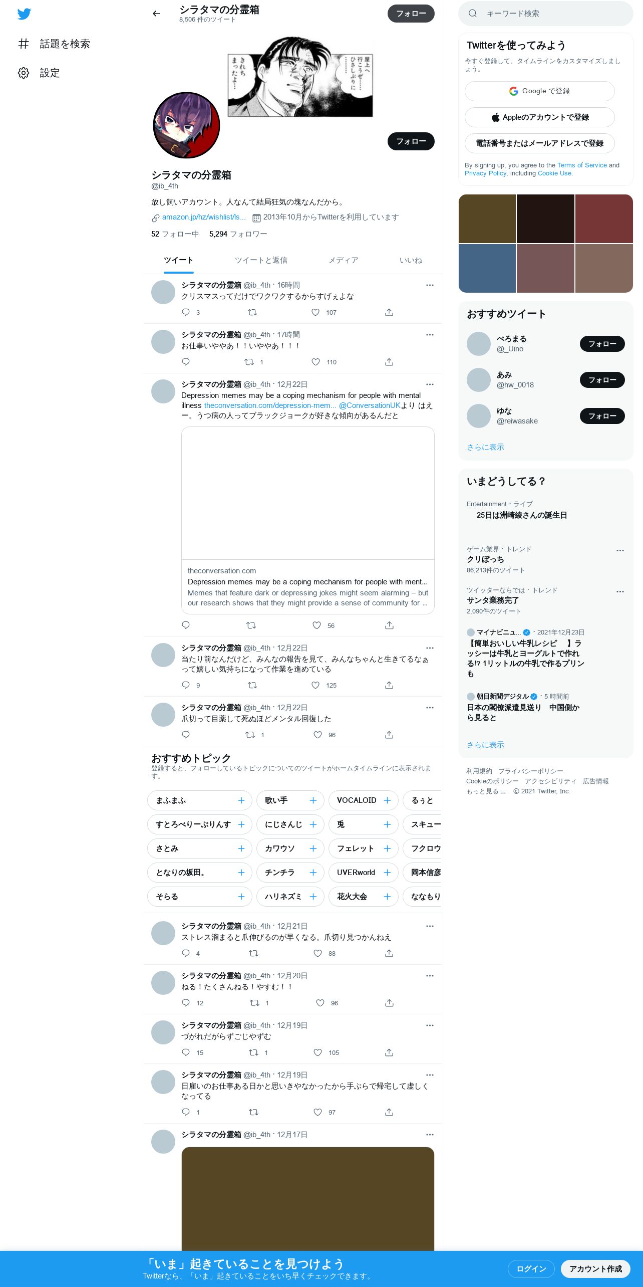This screenshot has width=643, height=1287.
Task: Sign up with Appleのアカウントで登録
Action: (540, 117)
